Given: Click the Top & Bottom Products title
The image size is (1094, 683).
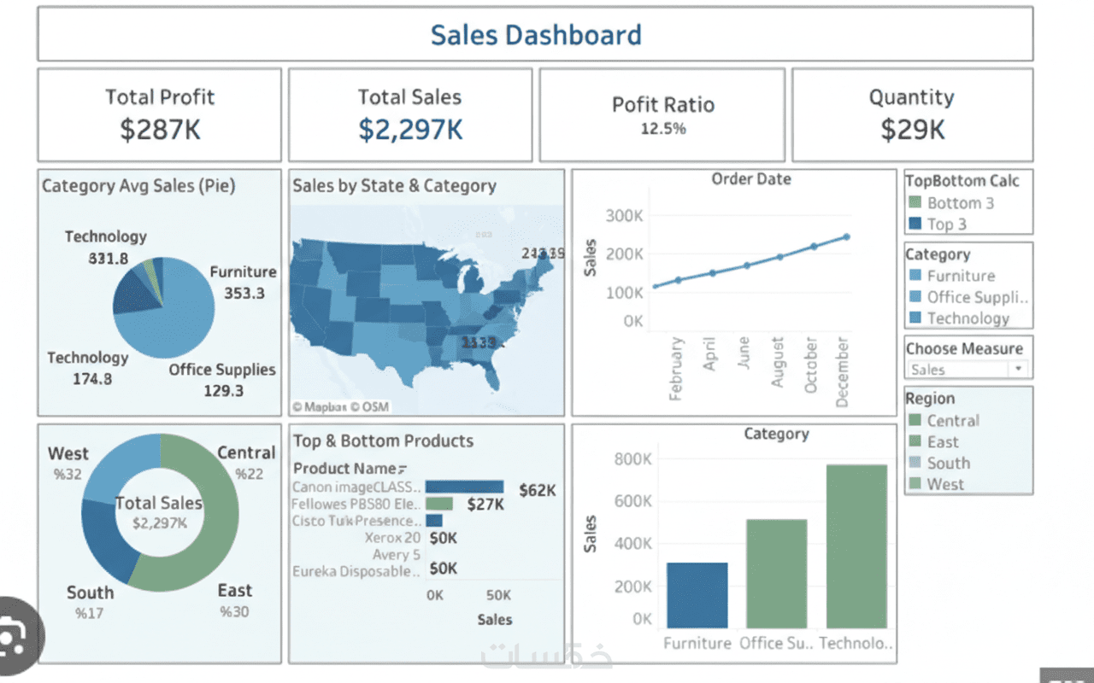Looking at the screenshot, I should (x=383, y=441).
